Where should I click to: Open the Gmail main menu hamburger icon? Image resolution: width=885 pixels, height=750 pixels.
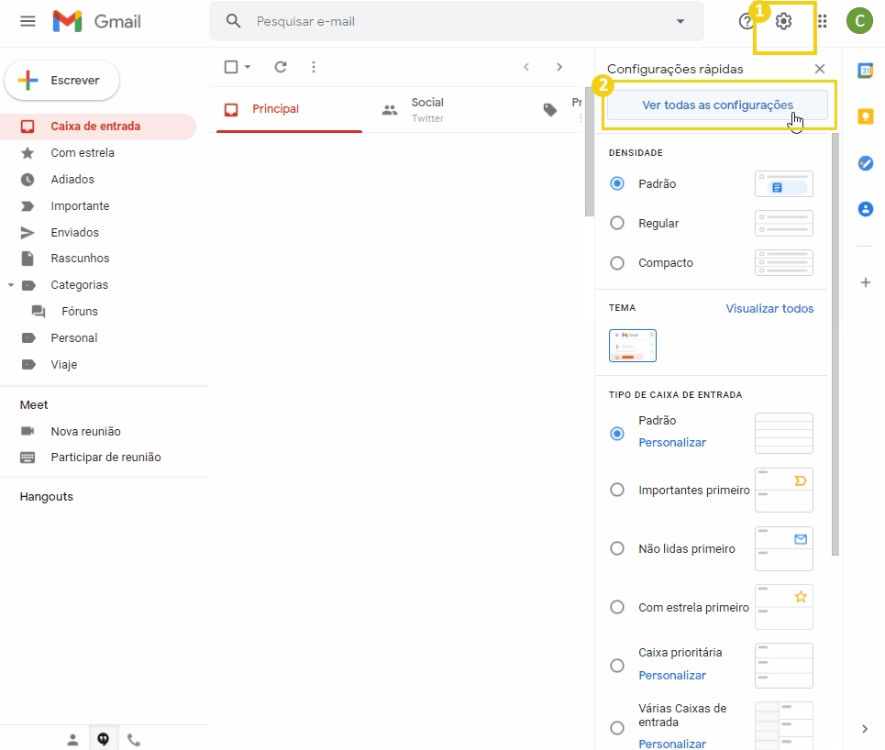tap(28, 21)
